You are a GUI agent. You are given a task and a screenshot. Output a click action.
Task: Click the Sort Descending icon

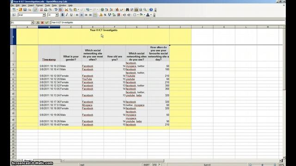111,10
